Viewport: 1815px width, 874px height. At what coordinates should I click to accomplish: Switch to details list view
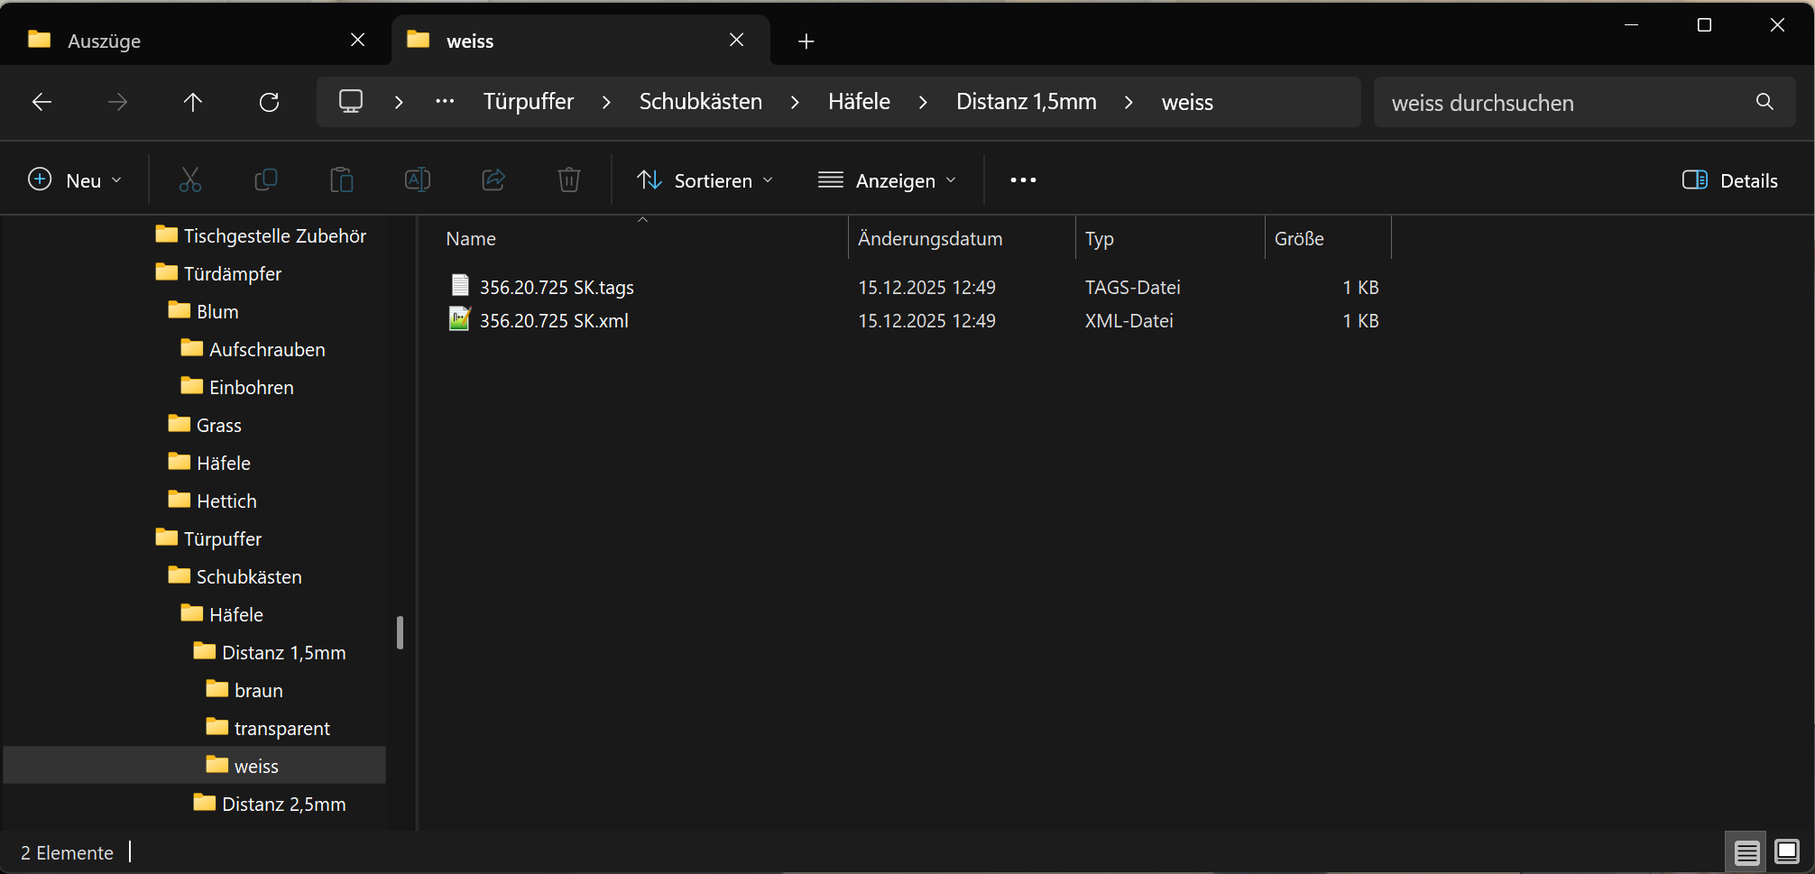coord(1746,851)
